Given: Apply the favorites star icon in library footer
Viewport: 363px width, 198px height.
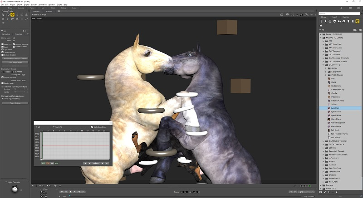Looking at the screenshot, I should click(337, 192).
